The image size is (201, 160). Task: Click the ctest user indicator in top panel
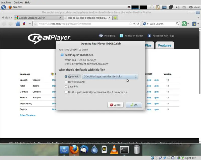pos(194,7)
